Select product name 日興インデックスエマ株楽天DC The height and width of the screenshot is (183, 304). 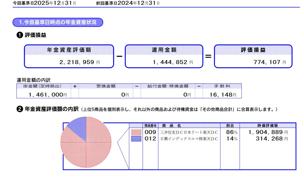(x=189, y=139)
